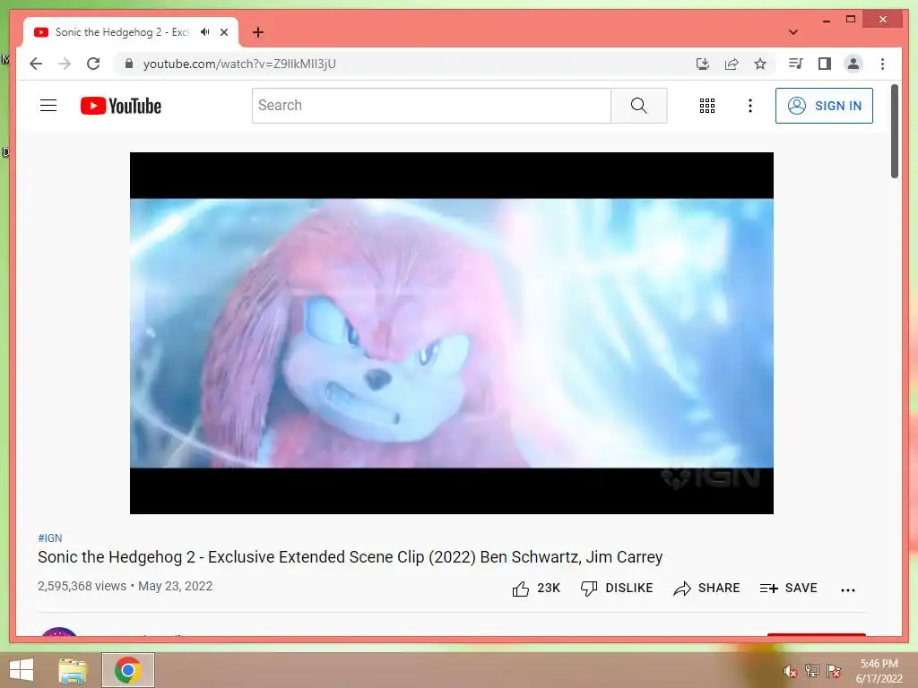Go to YouTube home via logo
This screenshot has width=918, height=688.
point(121,106)
